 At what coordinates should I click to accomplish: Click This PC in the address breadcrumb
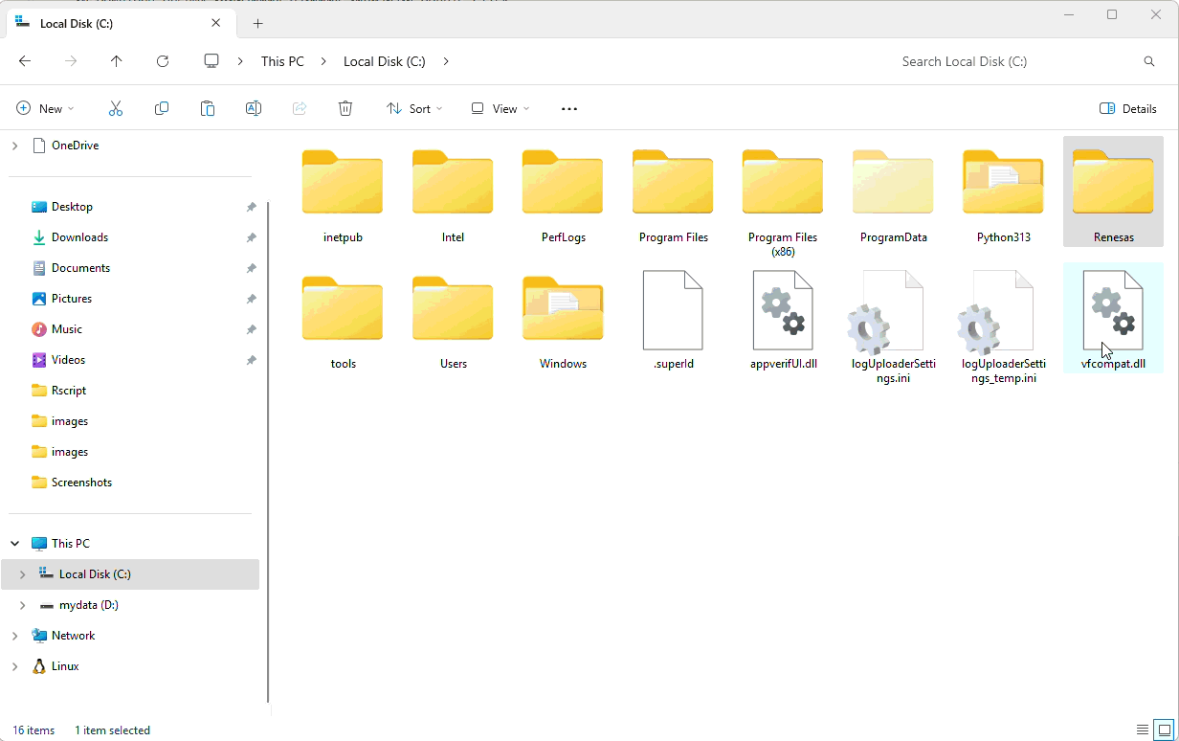(x=282, y=61)
